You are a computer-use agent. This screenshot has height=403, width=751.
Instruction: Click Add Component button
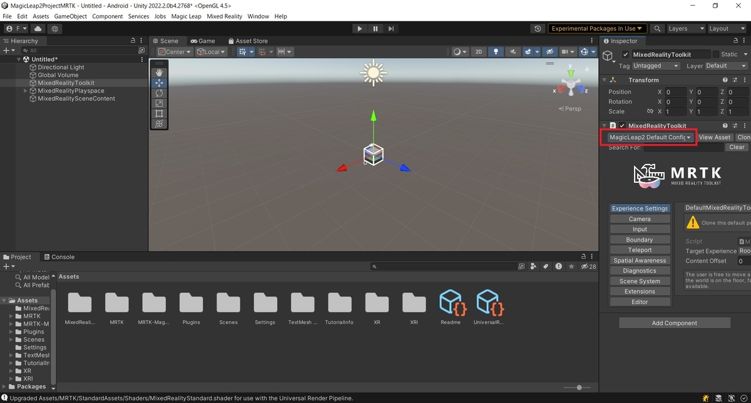pos(675,323)
